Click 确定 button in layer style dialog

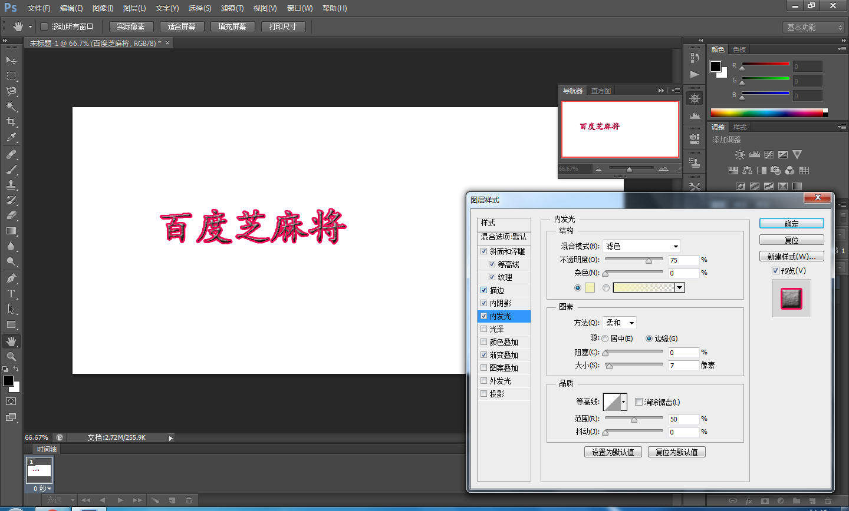[792, 224]
